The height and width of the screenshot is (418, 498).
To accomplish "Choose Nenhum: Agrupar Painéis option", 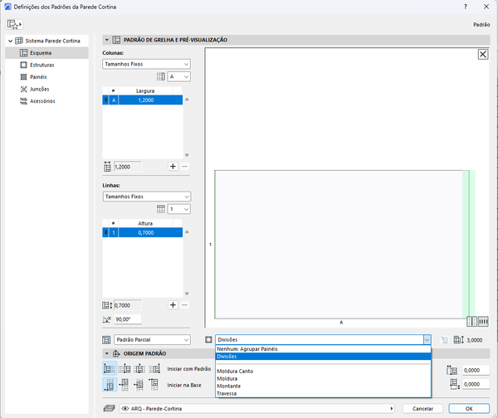I will [x=323, y=349].
